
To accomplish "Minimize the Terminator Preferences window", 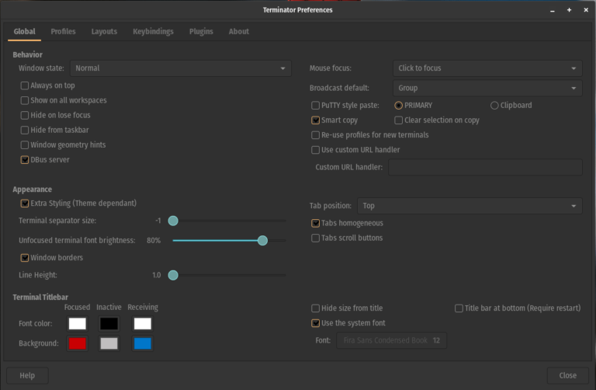I will (553, 10).
